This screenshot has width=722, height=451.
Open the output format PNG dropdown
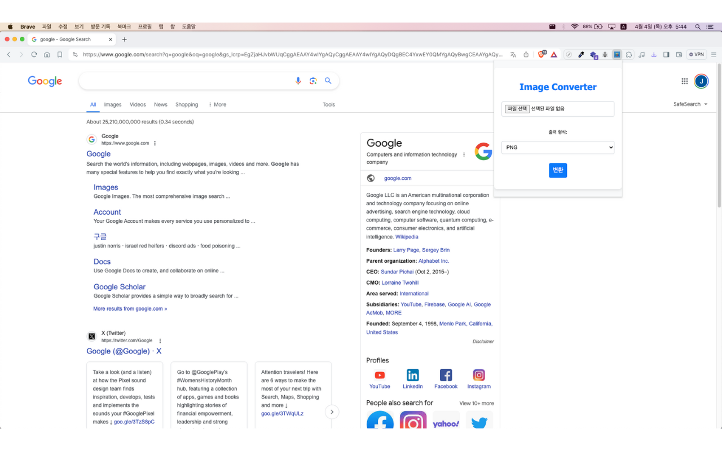point(558,148)
